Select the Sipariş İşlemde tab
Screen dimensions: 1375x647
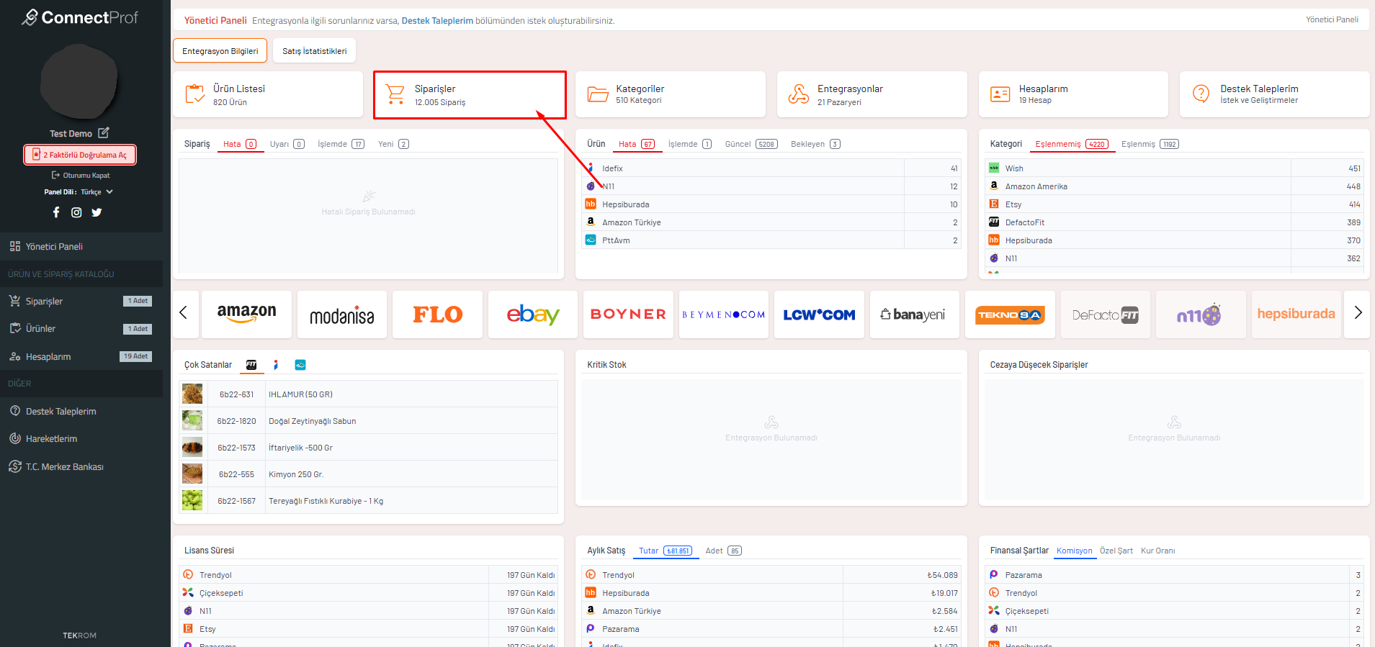tap(341, 144)
